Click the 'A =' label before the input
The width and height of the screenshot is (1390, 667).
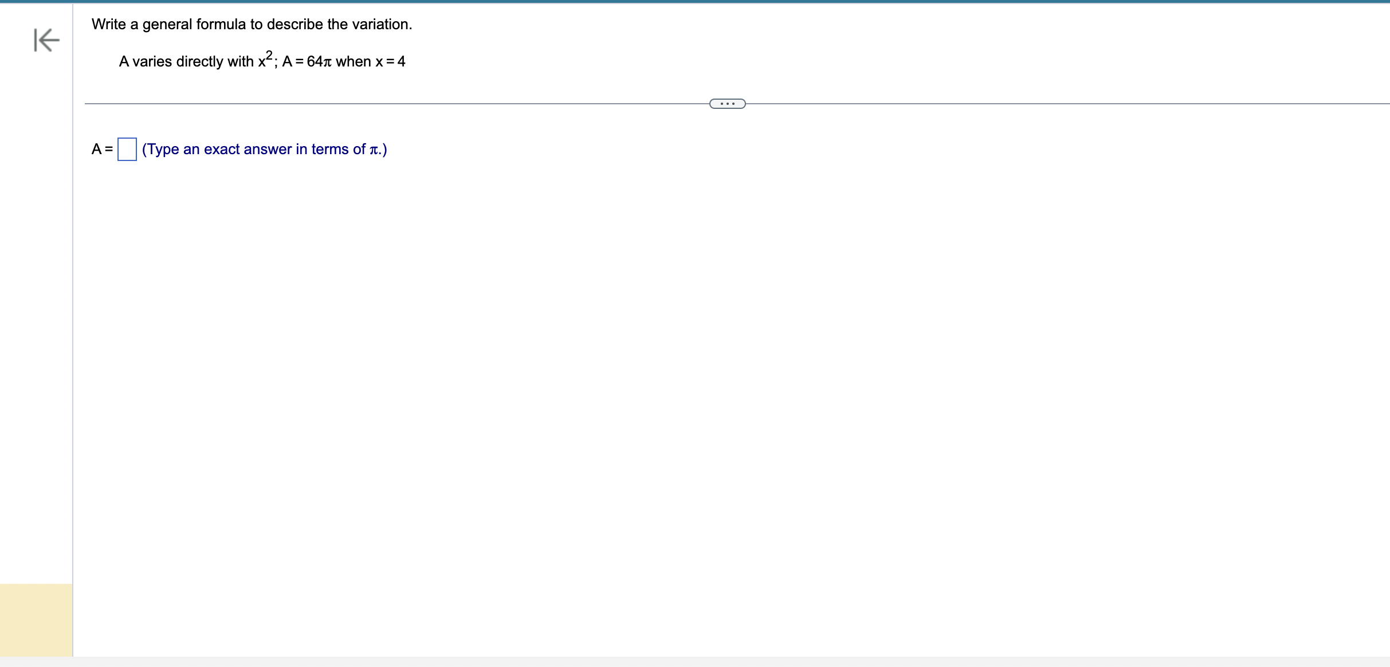tap(102, 150)
